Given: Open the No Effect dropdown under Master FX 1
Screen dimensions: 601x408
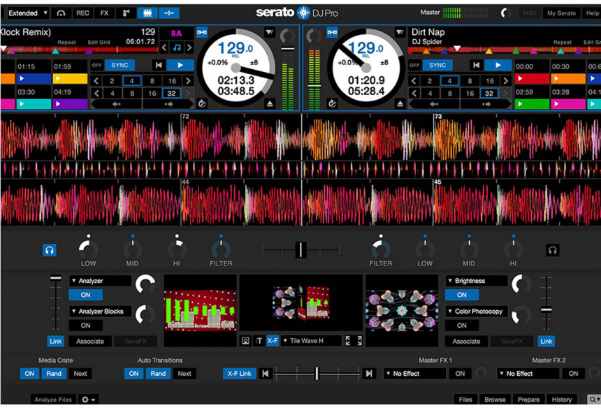Looking at the screenshot, I should coord(414,373).
